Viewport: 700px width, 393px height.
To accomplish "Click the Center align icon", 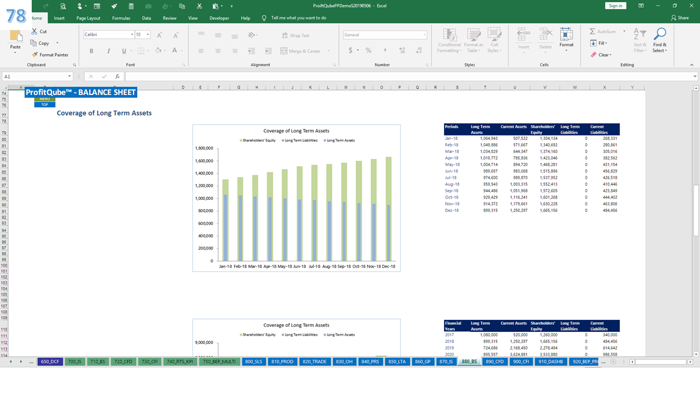I will click(x=218, y=51).
